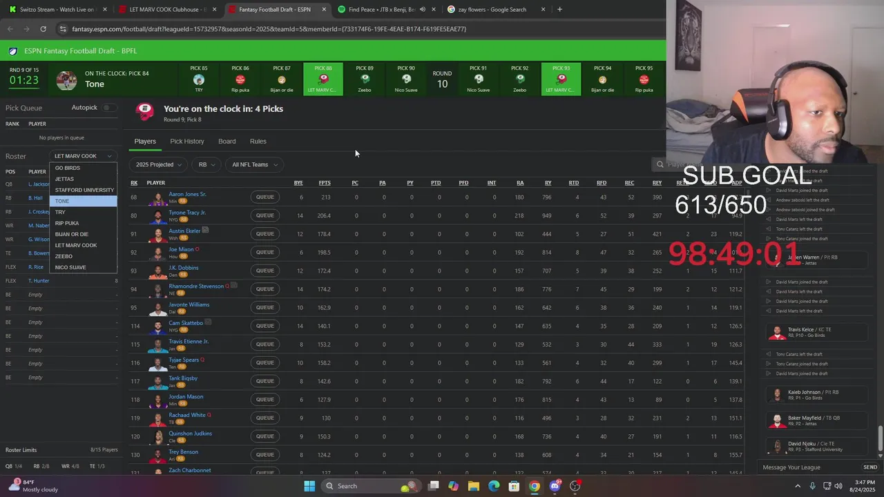Choose BIJAN OR DIE from the roster list

coord(83,234)
